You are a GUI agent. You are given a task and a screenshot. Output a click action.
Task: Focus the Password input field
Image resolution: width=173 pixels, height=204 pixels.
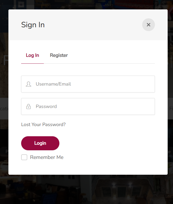(92, 106)
